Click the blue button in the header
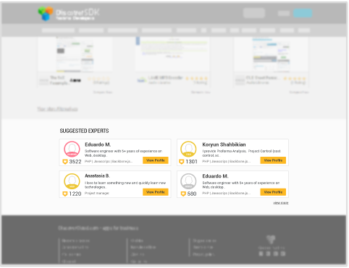Viewport: 349px width, 268px height. [303, 13]
